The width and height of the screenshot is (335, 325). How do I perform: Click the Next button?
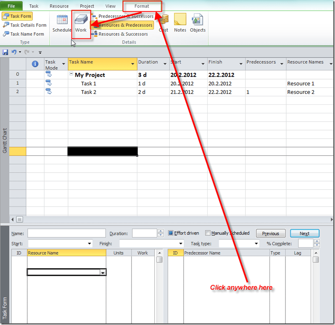point(304,234)
